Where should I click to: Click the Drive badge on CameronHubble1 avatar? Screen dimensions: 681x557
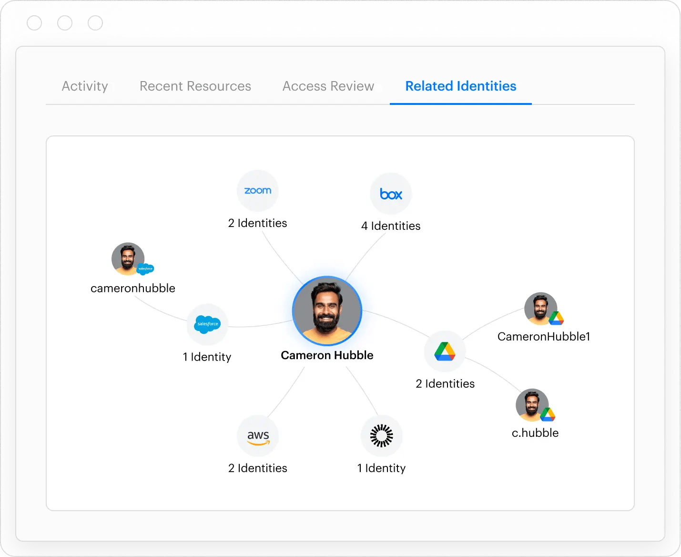coord(556,318)
